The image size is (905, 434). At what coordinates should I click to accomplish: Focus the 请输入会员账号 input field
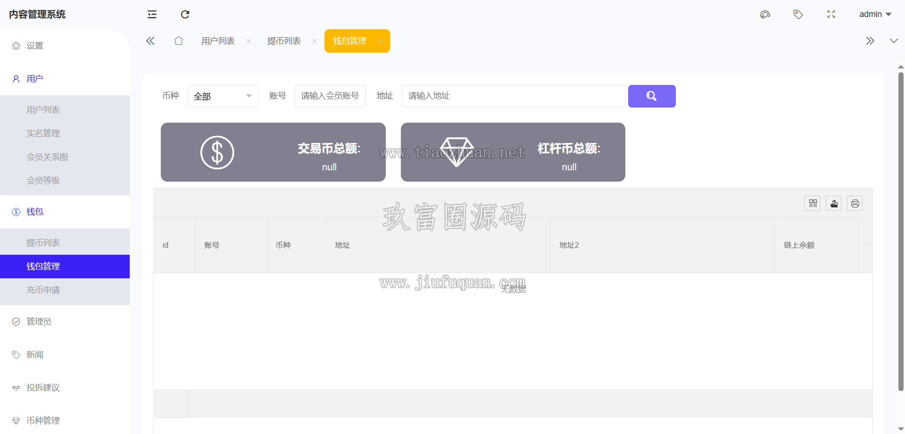(330, 96)
